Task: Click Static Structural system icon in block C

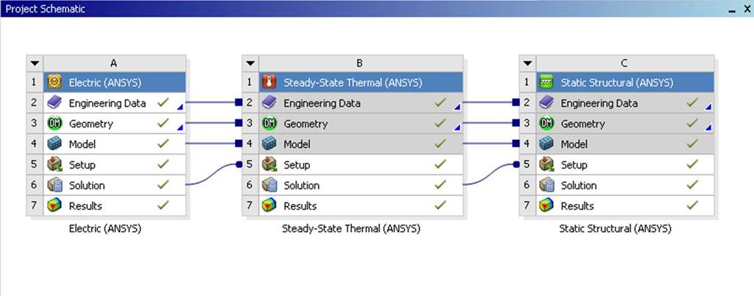Action: point(546,82)
